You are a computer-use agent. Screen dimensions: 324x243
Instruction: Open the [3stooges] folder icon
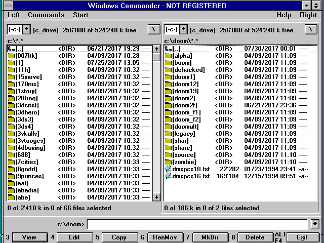click(11, 141)
